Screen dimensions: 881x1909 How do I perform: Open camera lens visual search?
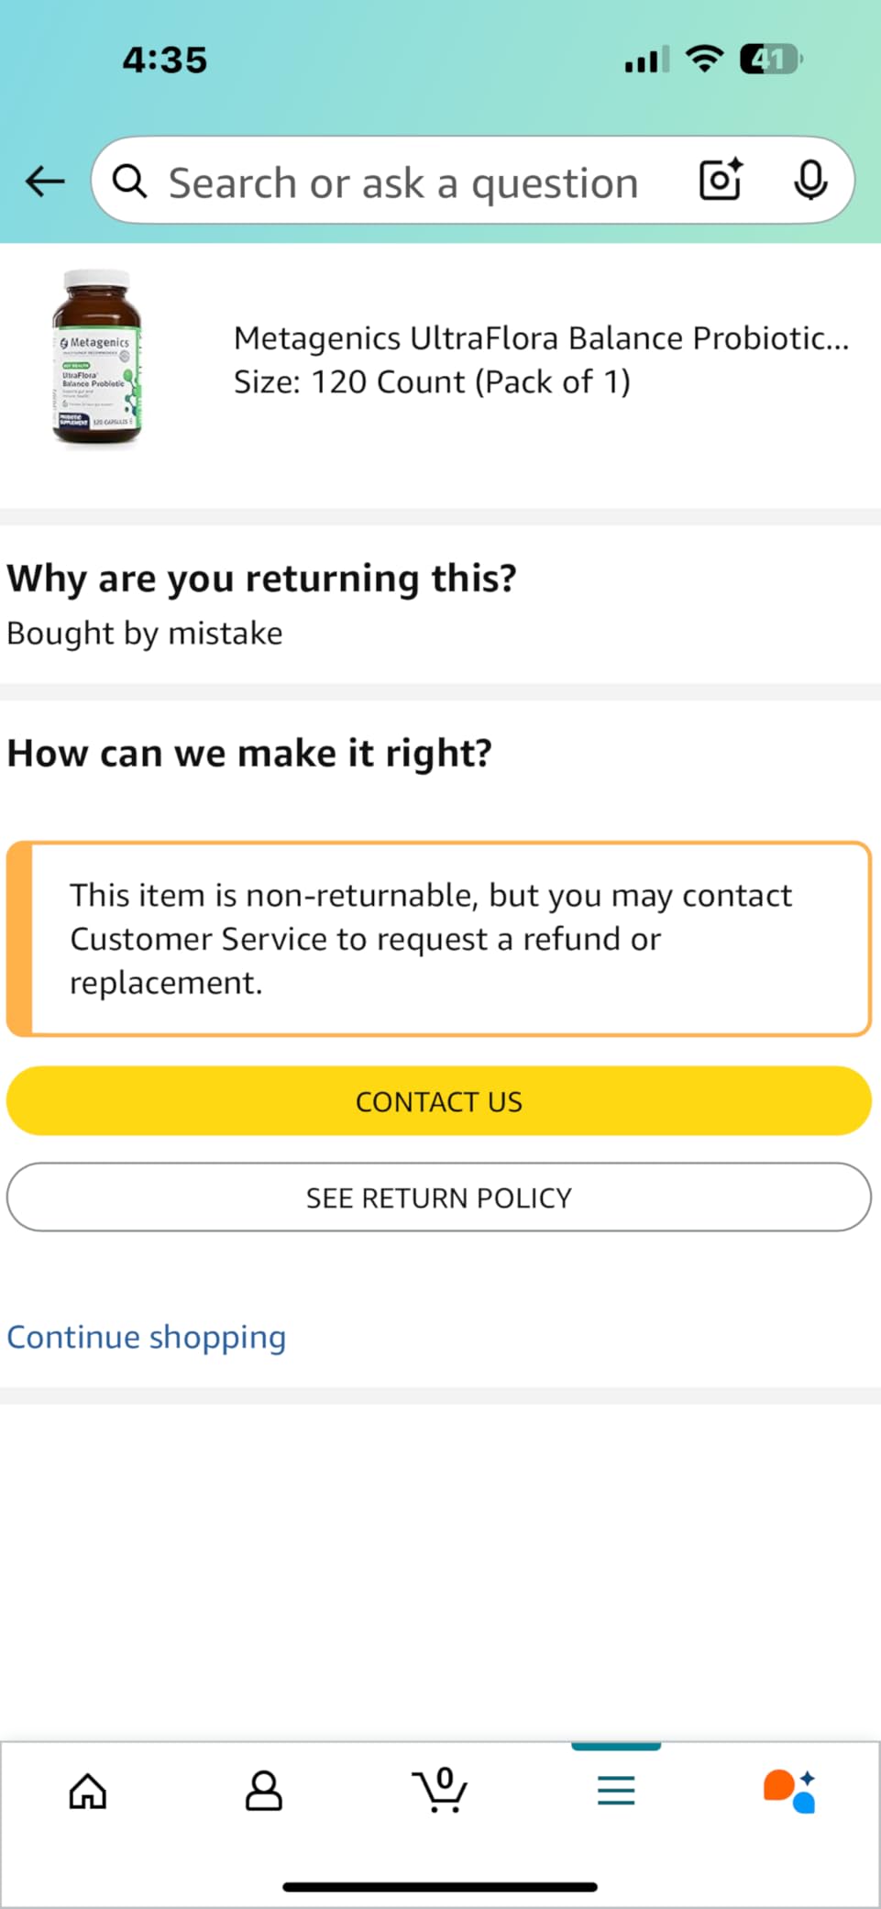[721, 180]
